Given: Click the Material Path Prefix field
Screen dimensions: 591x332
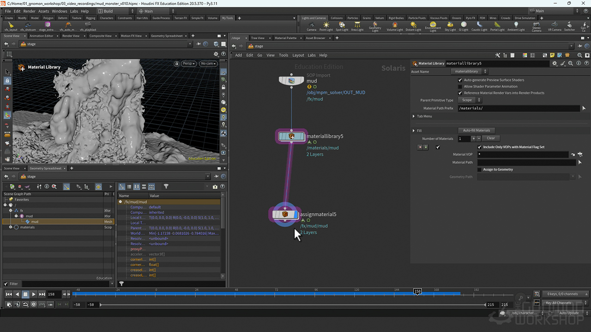Looking at the screenshot, I should pos(518,108).
